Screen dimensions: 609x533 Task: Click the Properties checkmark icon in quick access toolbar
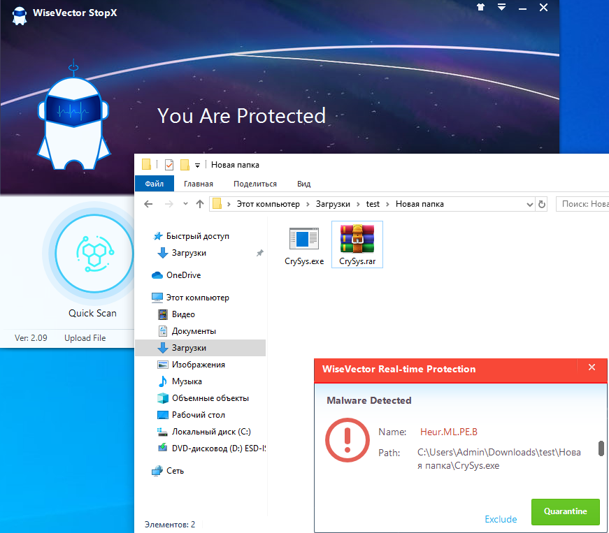click(169, 165)
